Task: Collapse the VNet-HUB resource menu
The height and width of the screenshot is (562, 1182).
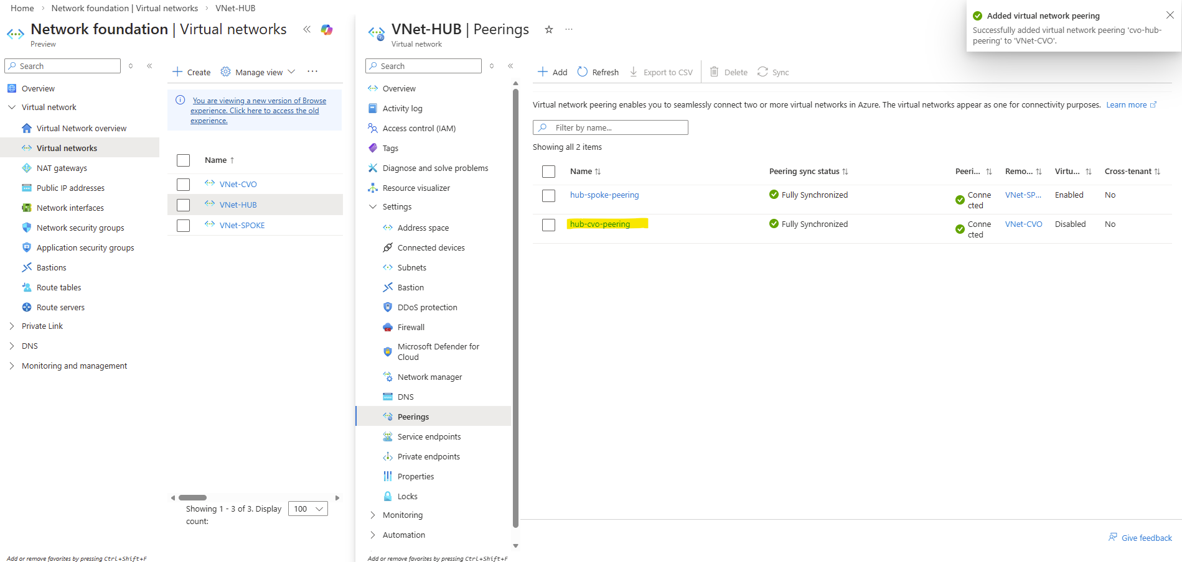Action: tap(510, 66)
